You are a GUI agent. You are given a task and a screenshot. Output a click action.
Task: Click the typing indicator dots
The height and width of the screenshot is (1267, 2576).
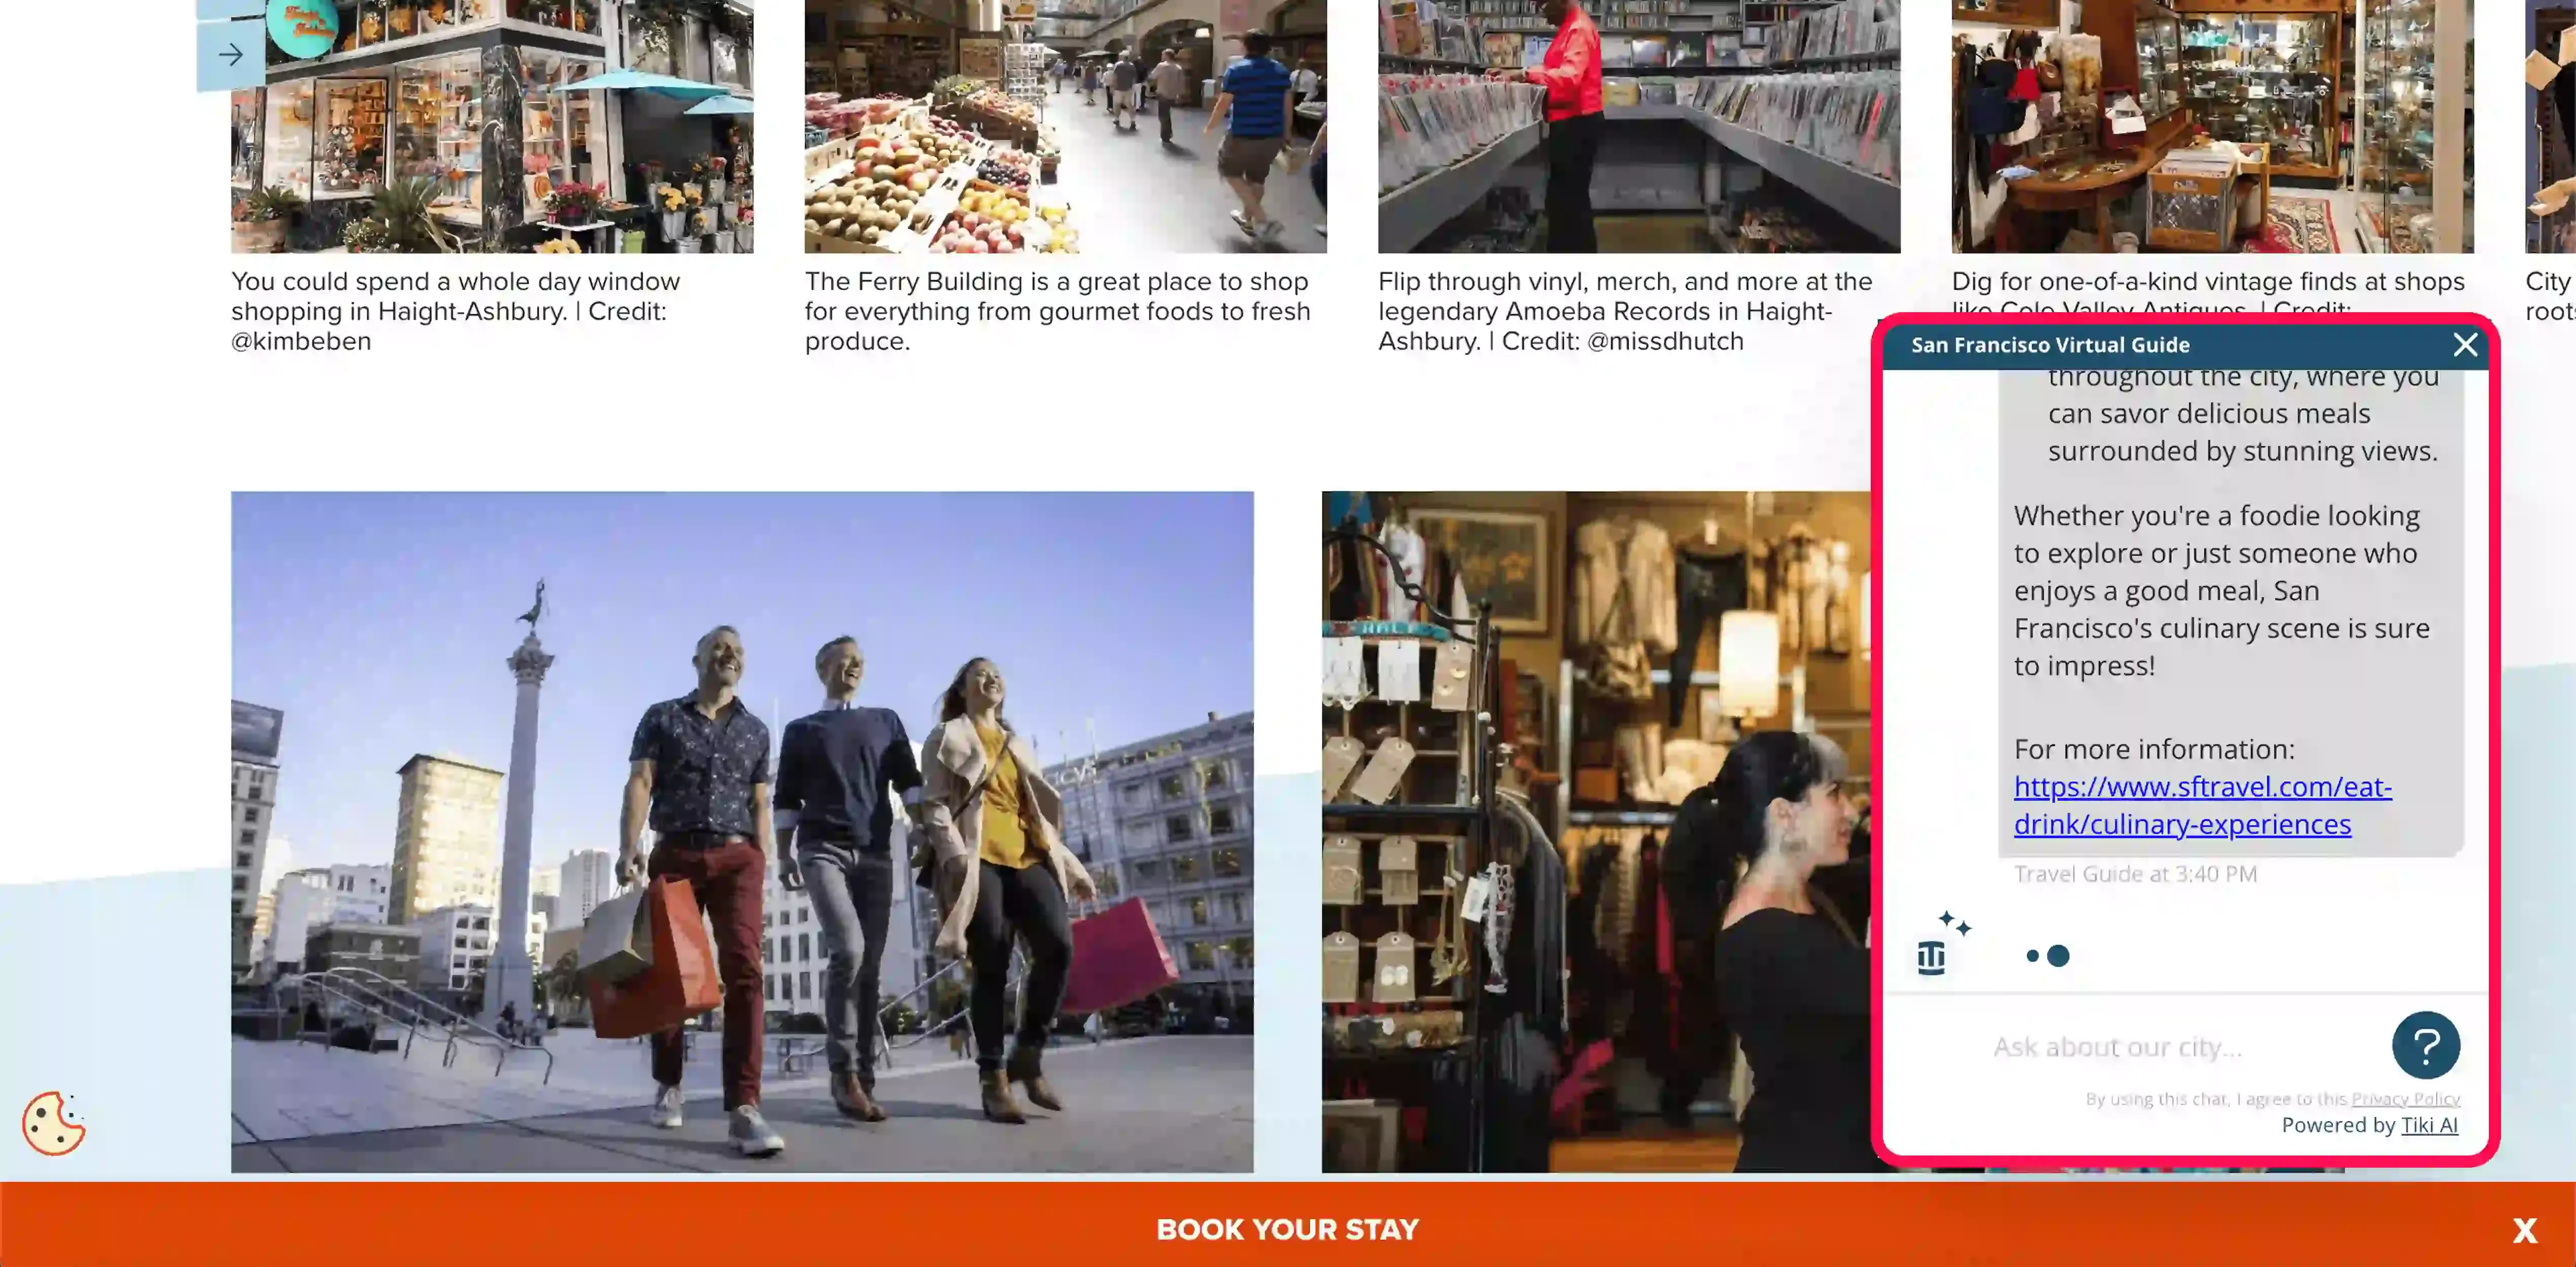pyautogui.click(x=2047, y=956)
